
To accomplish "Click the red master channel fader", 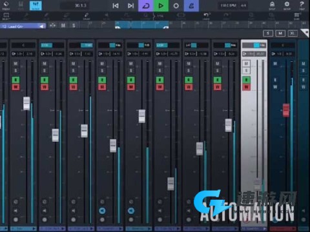I will click(x=286, y=110).
